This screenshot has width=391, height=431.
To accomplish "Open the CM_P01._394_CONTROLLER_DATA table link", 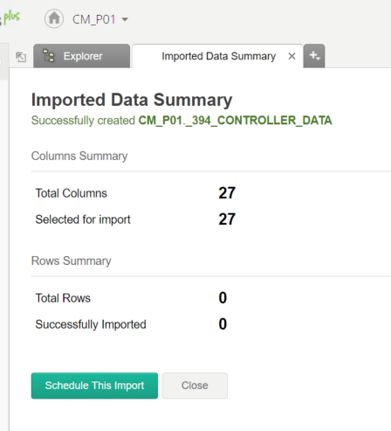I will (235, 121).
